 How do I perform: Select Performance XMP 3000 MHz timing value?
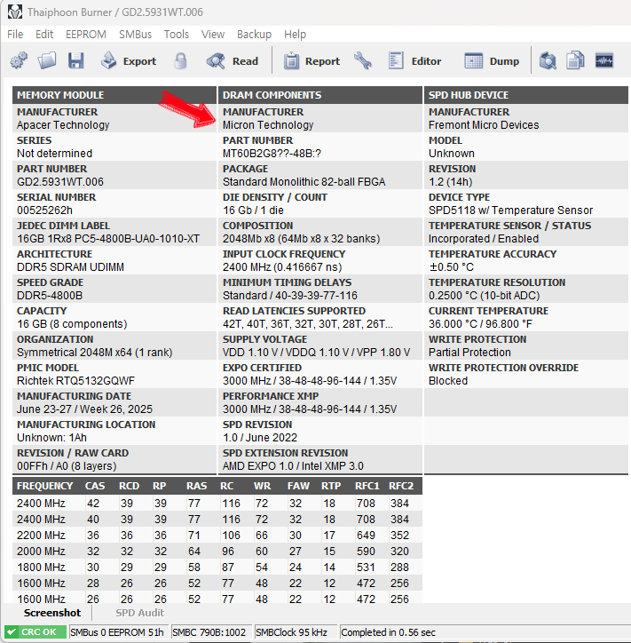click(x=310, y=409)
